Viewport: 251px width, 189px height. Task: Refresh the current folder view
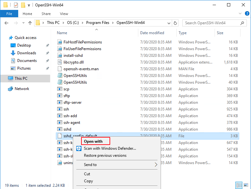[175, 23]
